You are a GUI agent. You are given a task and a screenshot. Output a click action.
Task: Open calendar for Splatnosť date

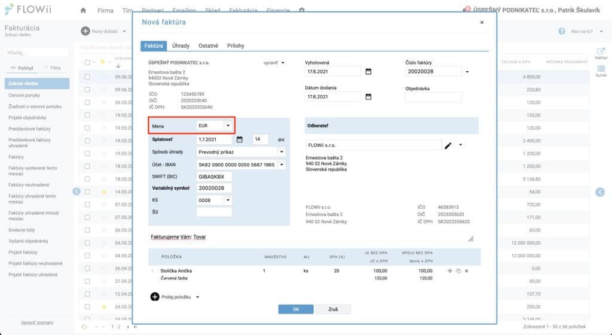pos(239,139)
